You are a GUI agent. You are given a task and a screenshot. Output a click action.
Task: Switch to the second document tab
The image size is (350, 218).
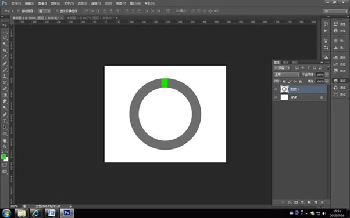(90, 18)
